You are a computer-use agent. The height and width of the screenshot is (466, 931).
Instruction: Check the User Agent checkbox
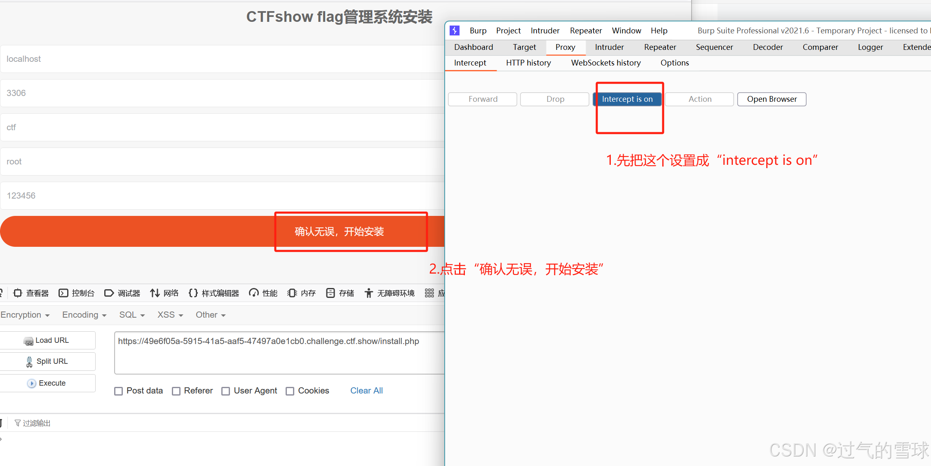click(226, 391)
